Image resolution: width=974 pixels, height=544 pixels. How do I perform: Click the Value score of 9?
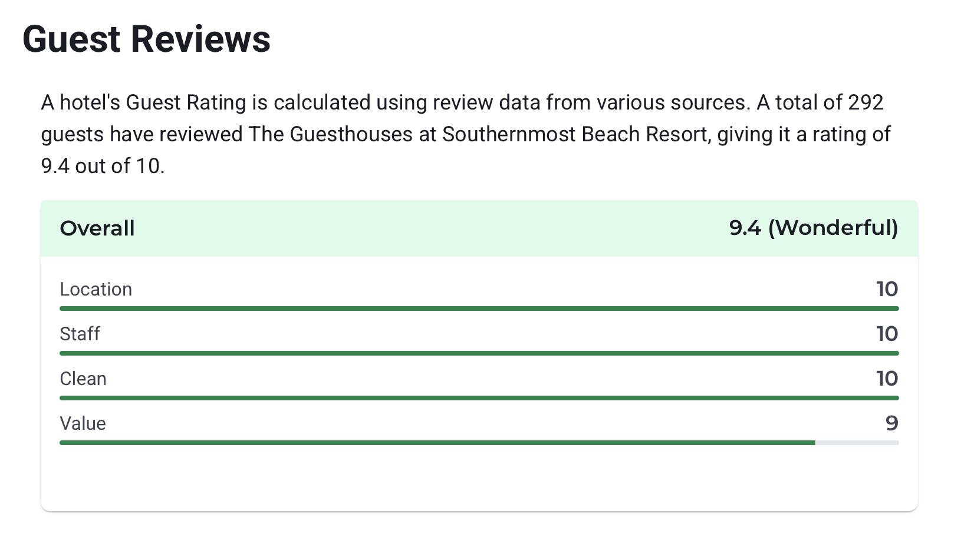[x=892, y=423]
